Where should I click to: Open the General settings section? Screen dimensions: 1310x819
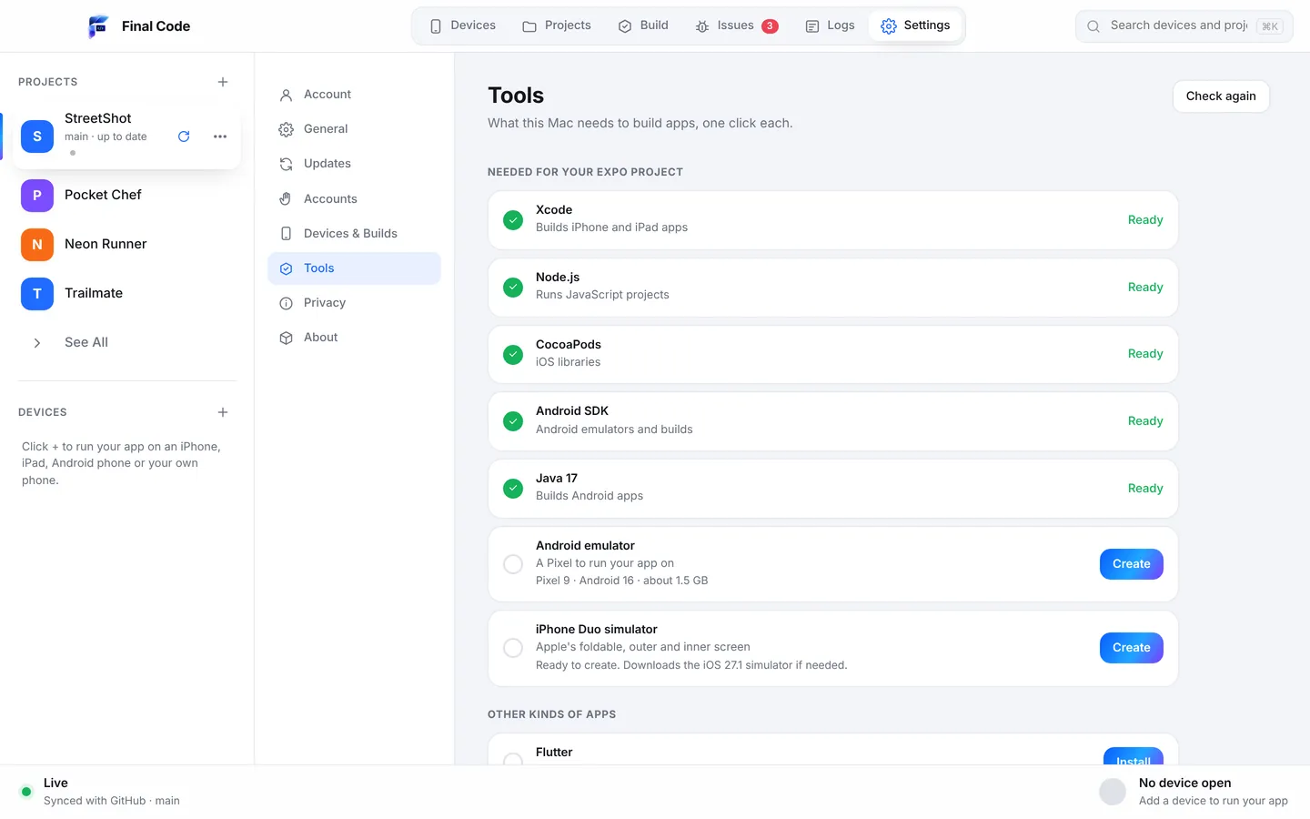point(354,129)
